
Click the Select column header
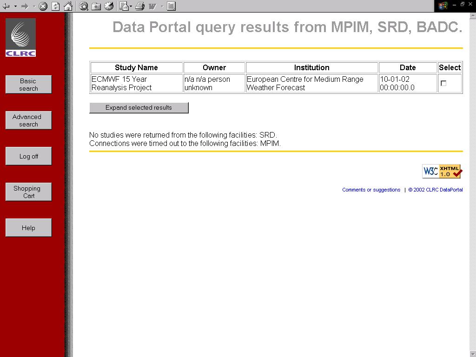point(450,67)
